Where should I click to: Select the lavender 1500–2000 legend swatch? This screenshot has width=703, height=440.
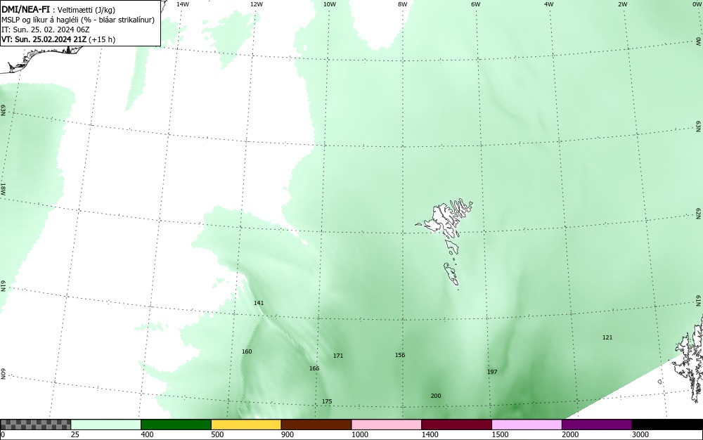pyautogui.click(x=527, y=425)
